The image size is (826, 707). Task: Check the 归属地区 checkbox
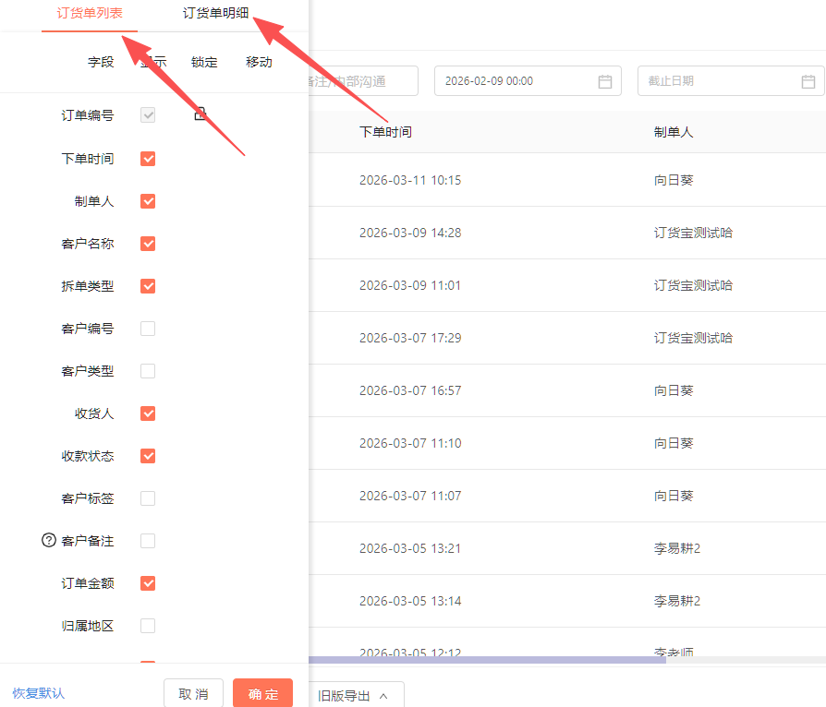[148, 626]
